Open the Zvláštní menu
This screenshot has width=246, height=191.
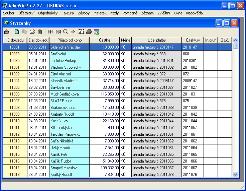164,13
